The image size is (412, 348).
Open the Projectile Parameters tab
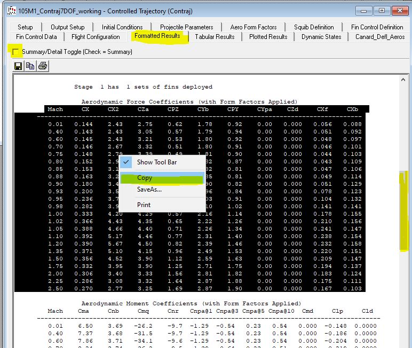186,27
